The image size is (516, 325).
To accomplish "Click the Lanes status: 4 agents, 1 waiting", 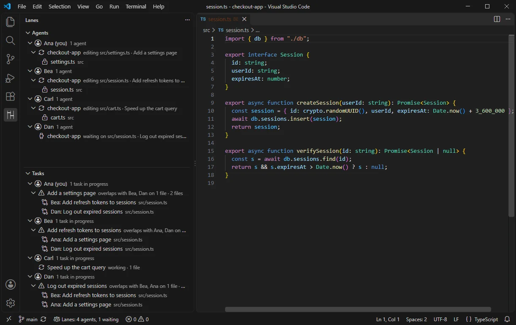I will click(86, 320).
